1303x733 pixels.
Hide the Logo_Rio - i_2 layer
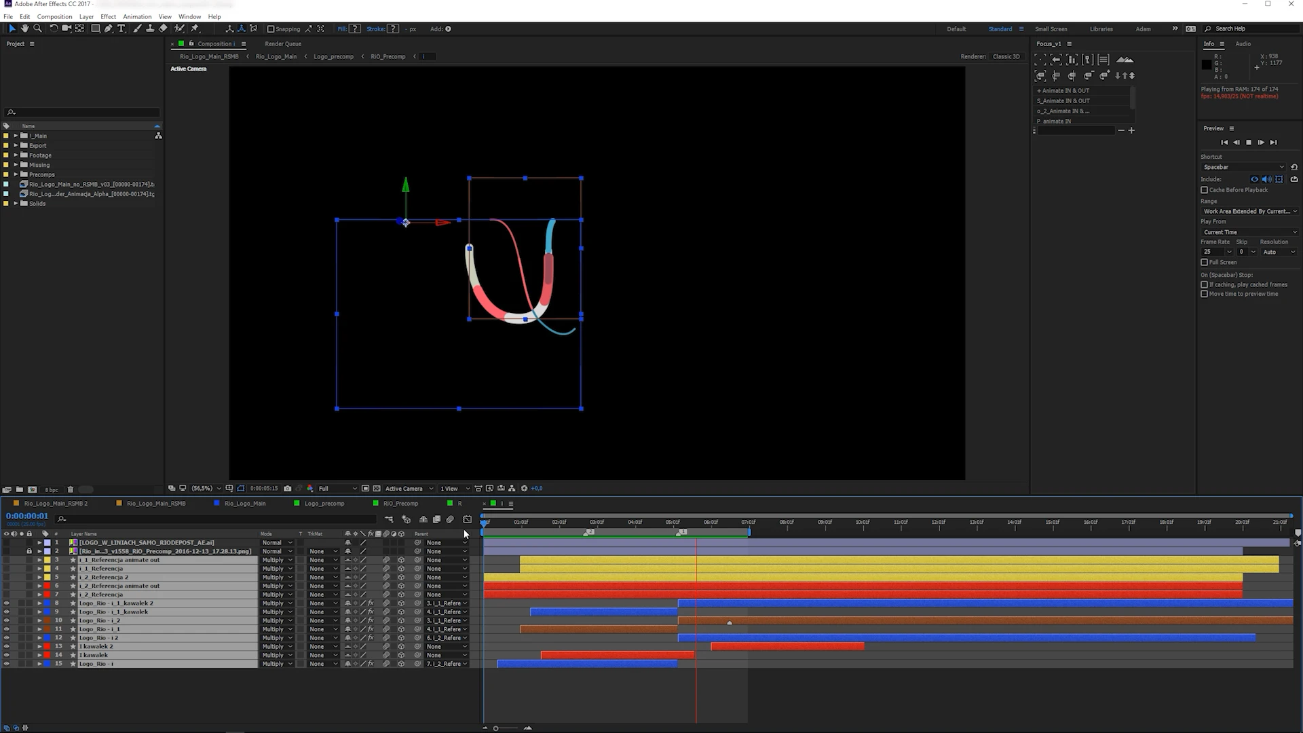point(7,620)
